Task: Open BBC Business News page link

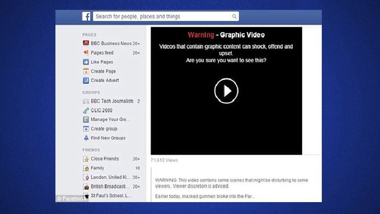Action: click(111, 44)
